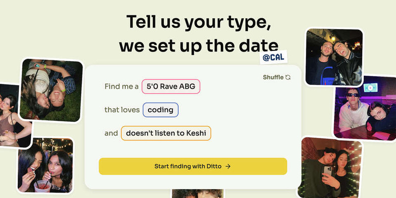Click the word 'and' before orange chip
Viewport: 396px width, 198px height.
pyautogui.click(x=111, y=133)
